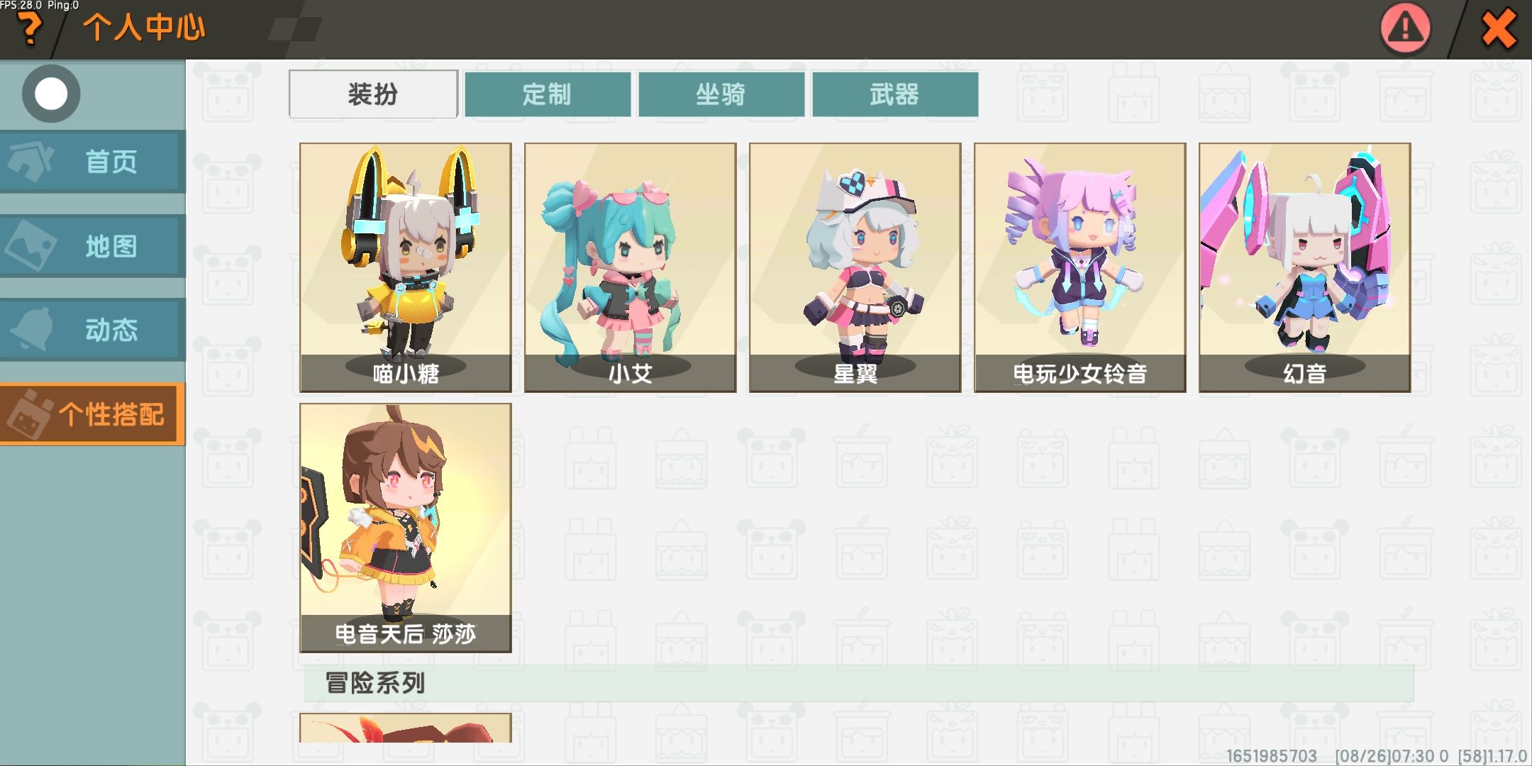Open the 首页 home sidebar item
Image resolution: width=1532 pixels, height=766 pixels.
[x=93, y=162]
